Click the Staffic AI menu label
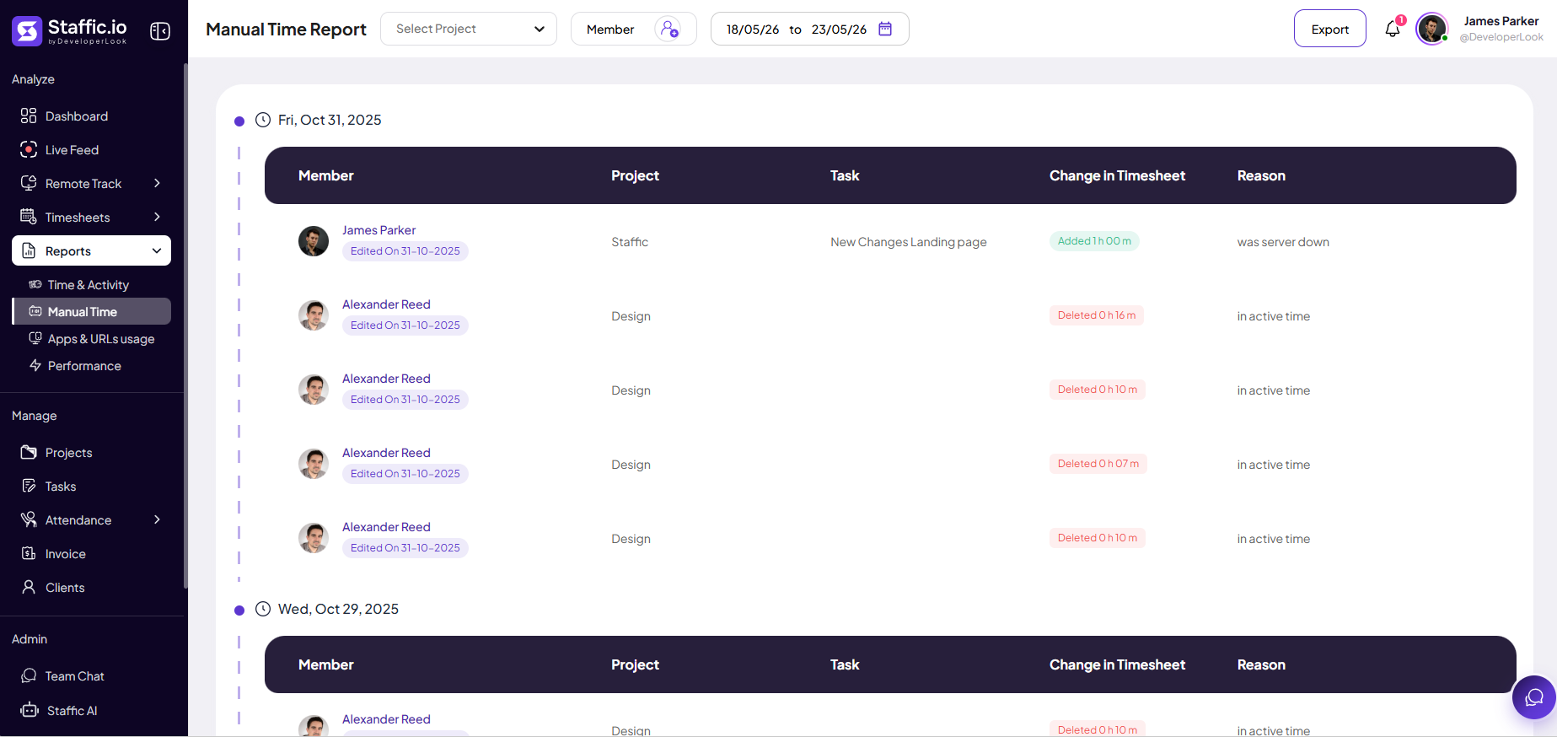 pyautogui.click(x=72, y=710)
